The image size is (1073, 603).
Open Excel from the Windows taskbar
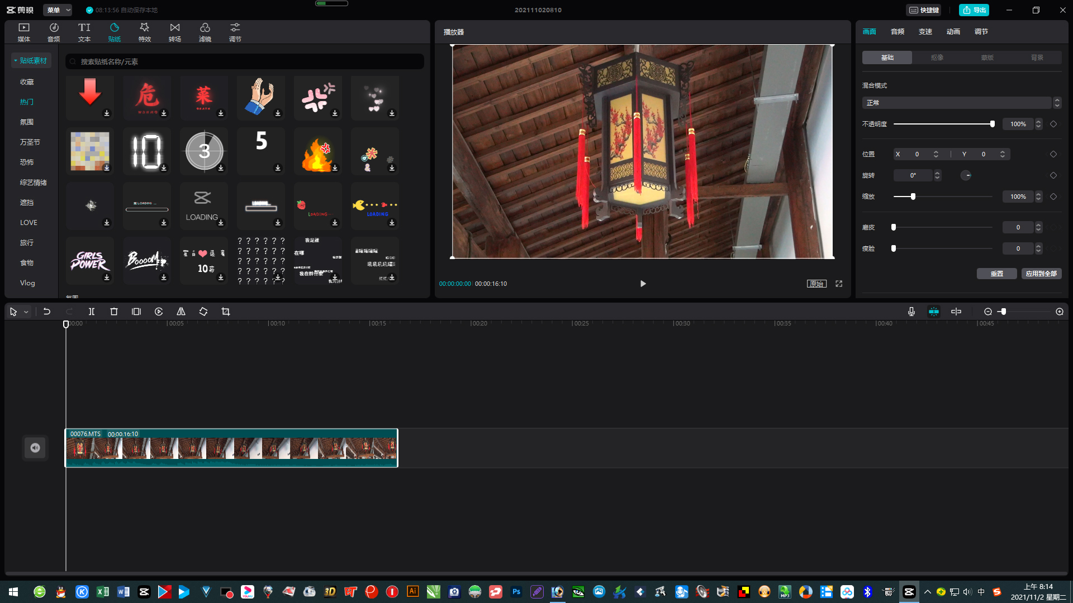point(103,592)
